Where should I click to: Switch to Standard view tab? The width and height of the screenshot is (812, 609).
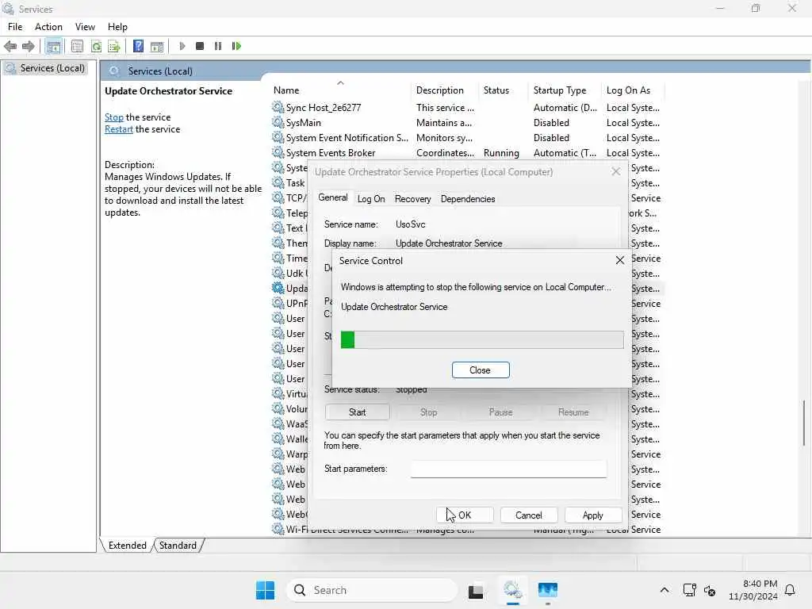pos(178,546)
